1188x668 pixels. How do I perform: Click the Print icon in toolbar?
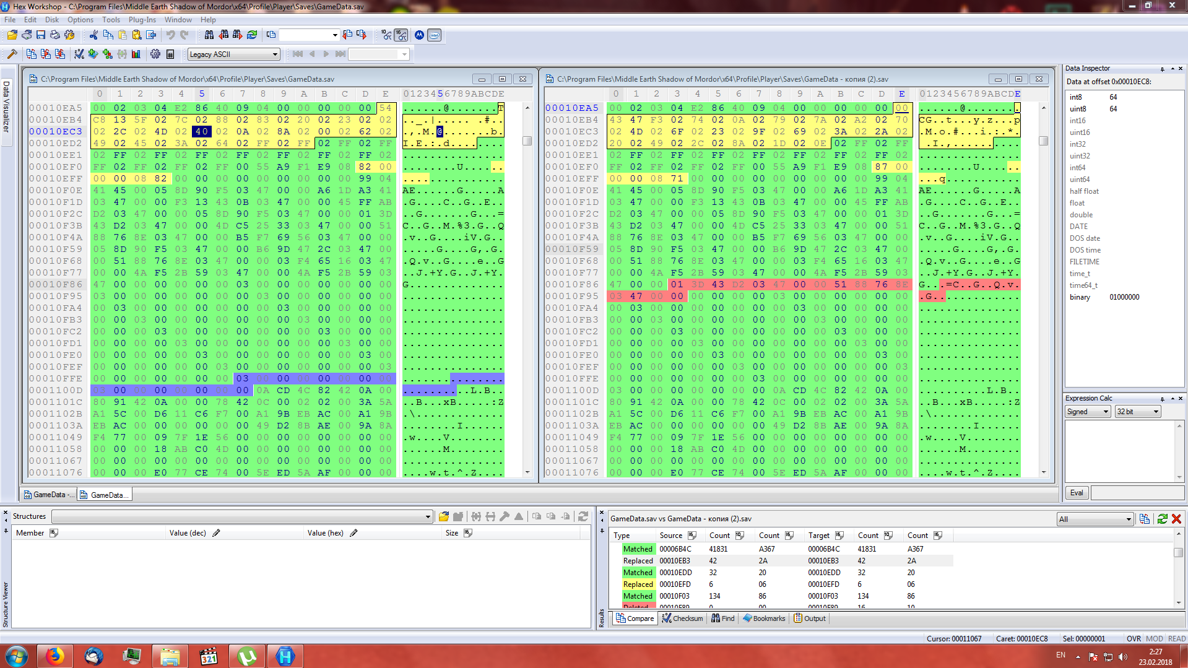[55, 35]
